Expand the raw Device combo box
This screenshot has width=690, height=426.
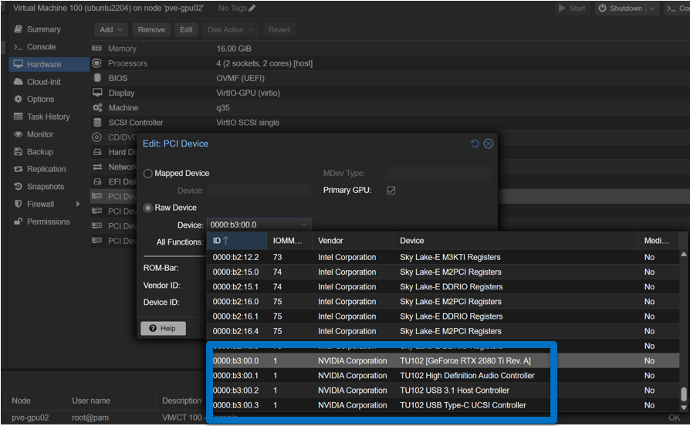pos(304,225)
